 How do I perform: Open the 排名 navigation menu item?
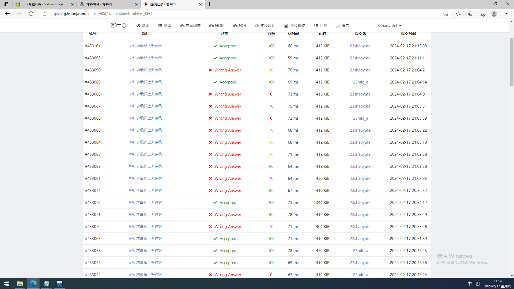(x=342, y=26)
